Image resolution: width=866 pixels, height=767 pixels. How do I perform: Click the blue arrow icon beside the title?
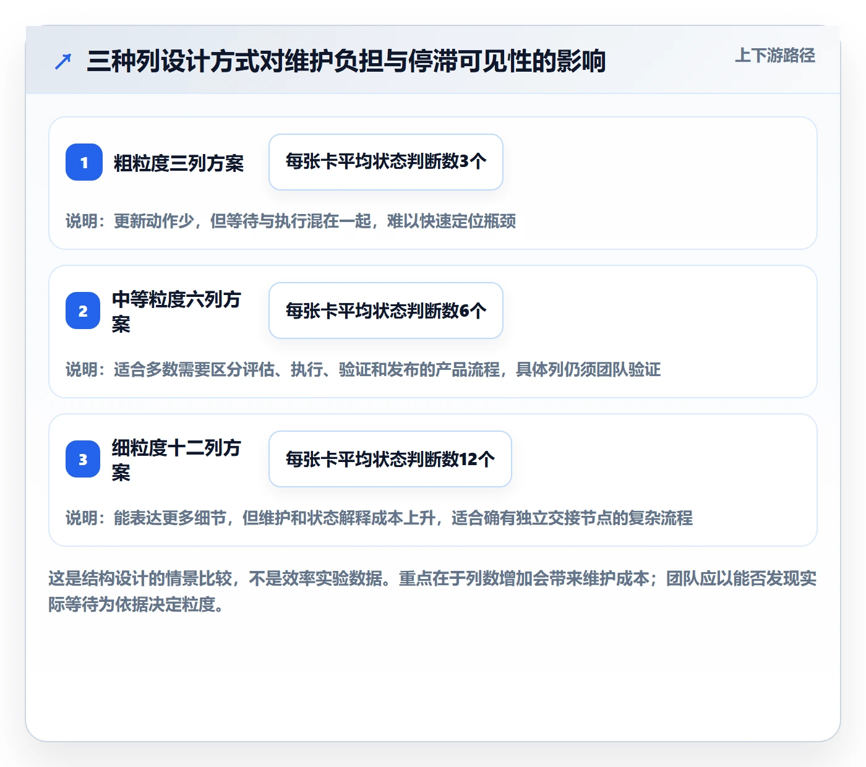coord(63,61)
